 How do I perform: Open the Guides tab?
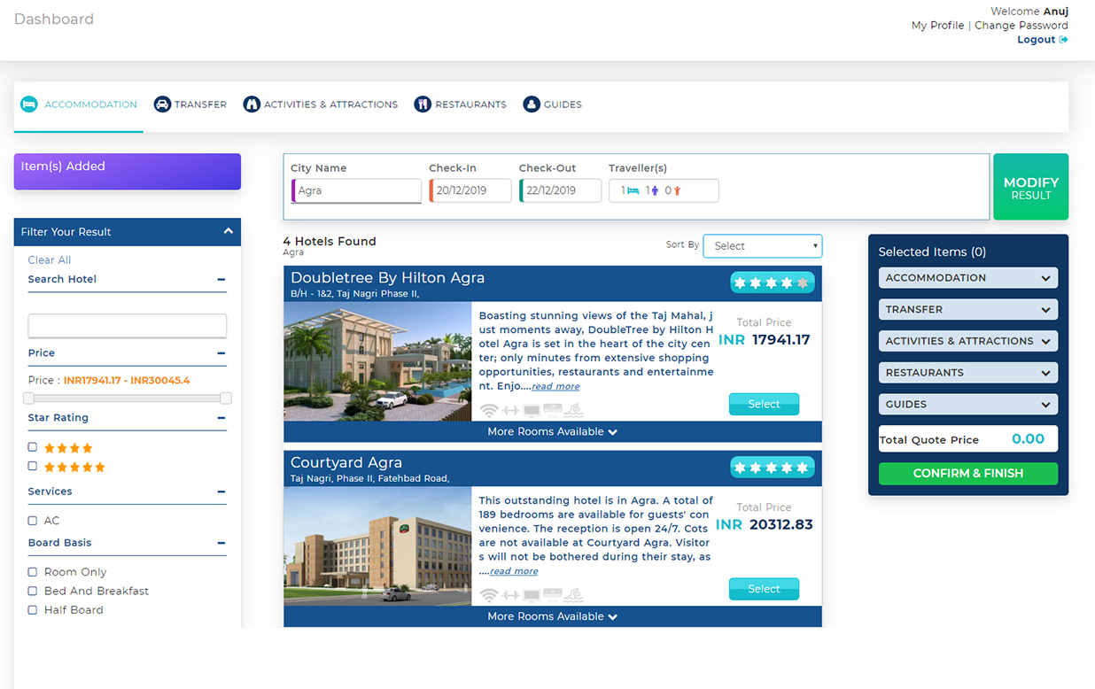coord(553,105)
